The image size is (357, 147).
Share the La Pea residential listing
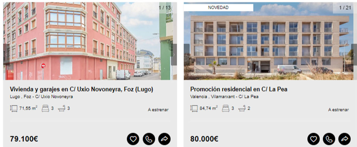[x=345, y=139]
